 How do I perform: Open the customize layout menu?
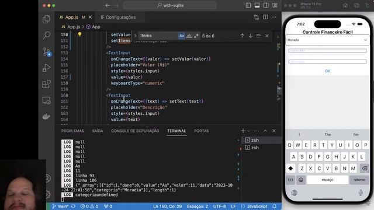(x=275, y=5)
